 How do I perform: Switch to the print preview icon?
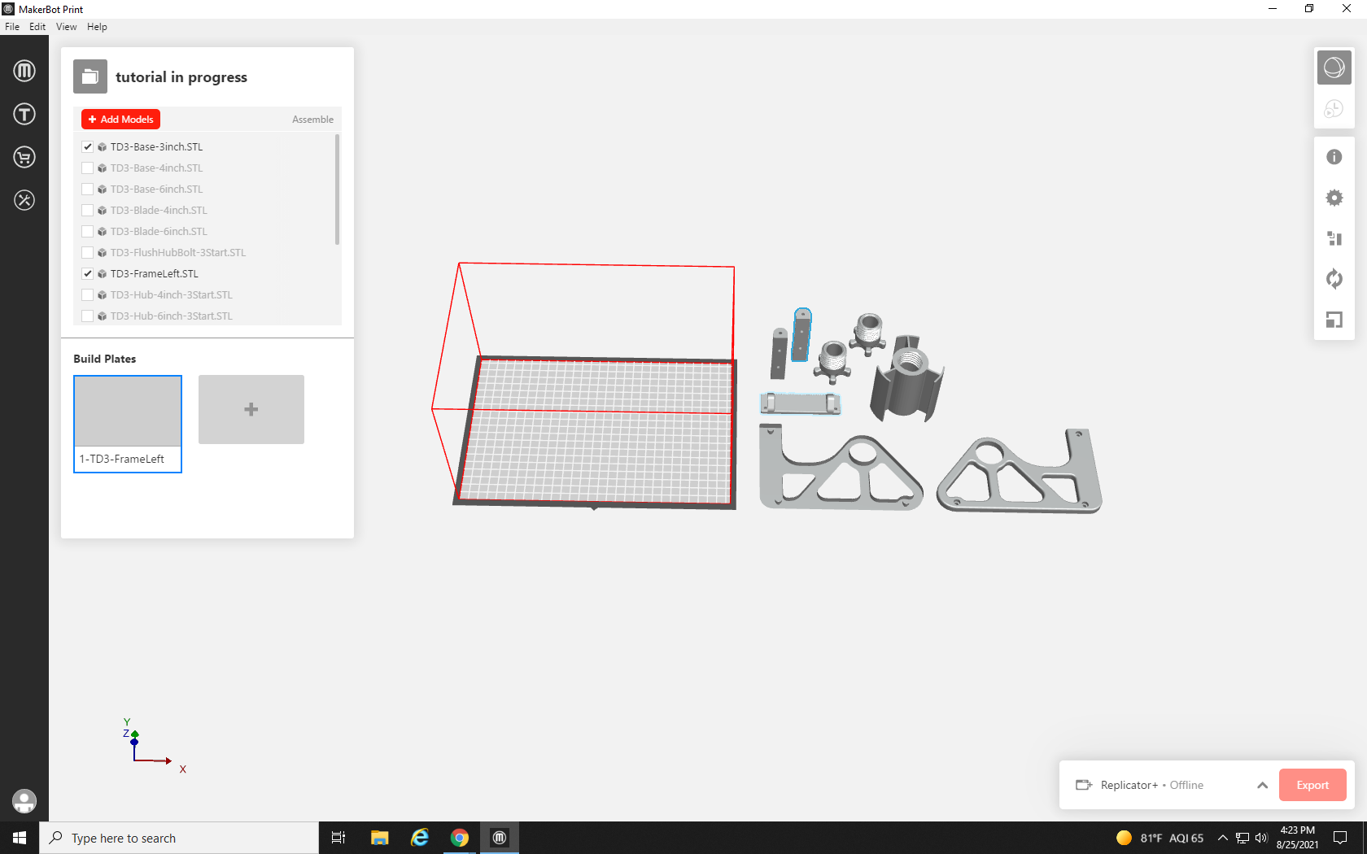(x=1334, y=108)
